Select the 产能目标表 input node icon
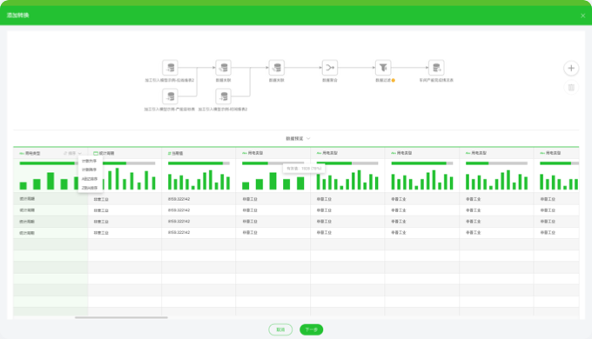This screenshot has height=339, width=592. point(170,96)
